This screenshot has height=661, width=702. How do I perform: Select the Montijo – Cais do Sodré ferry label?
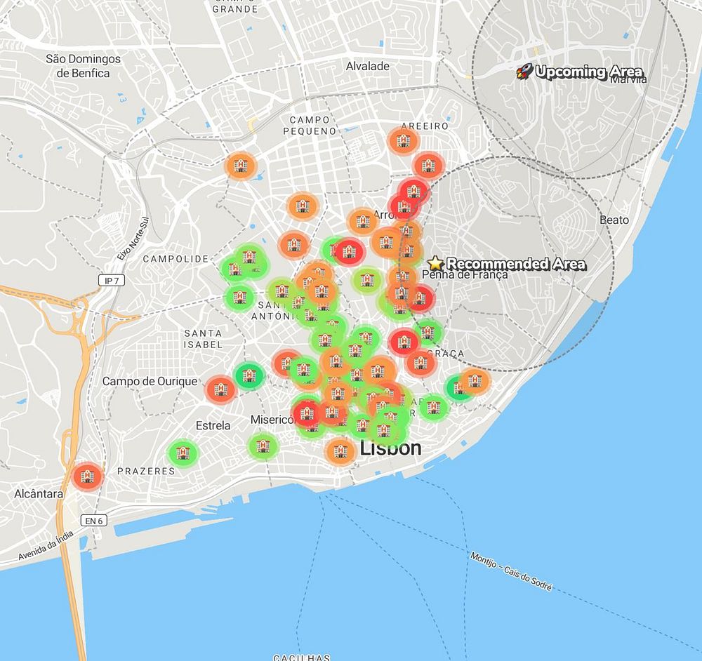(x=511, y=571)
